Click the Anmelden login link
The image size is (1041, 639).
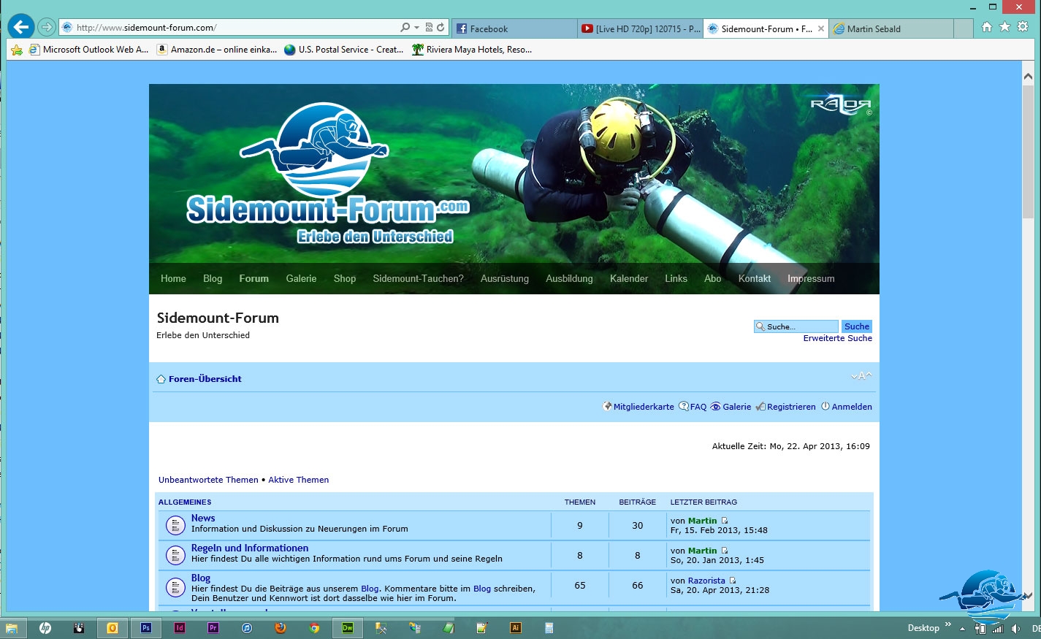click(851, 407)
